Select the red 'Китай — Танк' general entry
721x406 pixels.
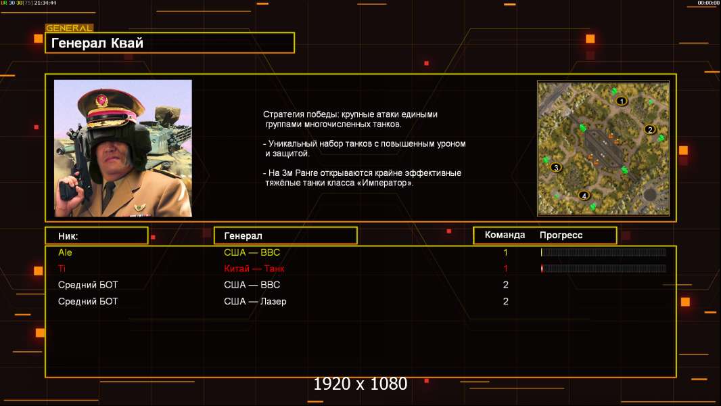point(254,269)
